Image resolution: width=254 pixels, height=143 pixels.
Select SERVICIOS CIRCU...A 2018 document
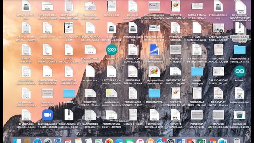pyautogui.click(x=154, y=115)
